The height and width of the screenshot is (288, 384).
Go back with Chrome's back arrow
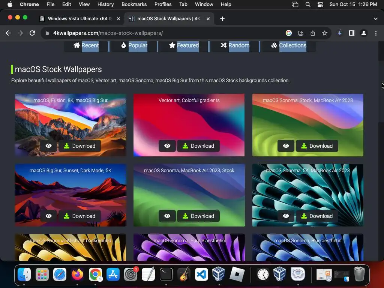[x=8, y=33]
